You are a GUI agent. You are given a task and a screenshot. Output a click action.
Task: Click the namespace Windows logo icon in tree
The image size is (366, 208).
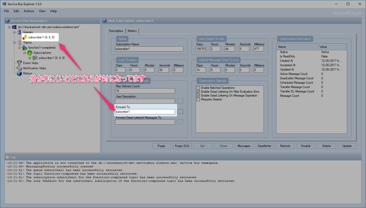point(14,27)
